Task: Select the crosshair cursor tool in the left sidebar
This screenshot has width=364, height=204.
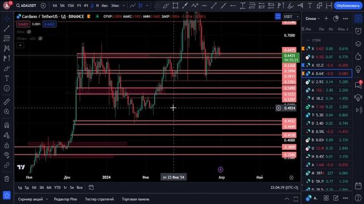Action: [7, 18]
